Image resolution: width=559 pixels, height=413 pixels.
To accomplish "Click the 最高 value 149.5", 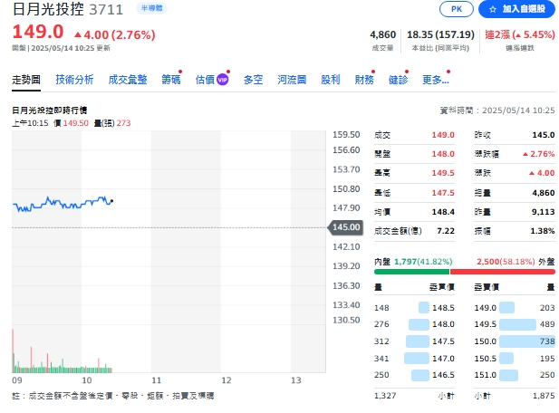I will coord(443,173).
